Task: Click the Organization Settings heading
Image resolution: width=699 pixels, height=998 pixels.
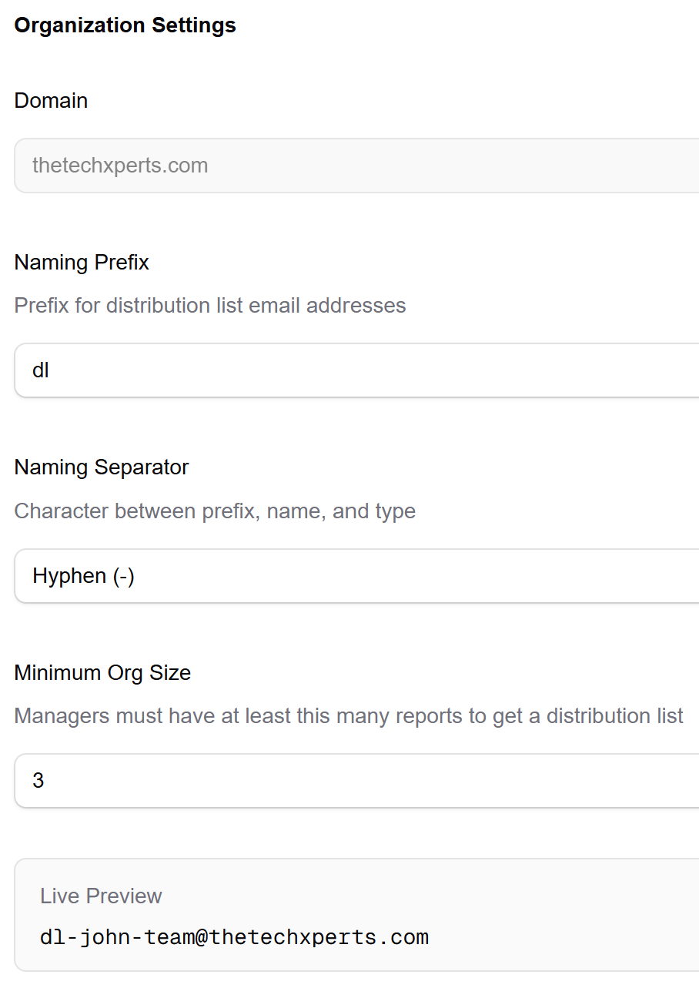Action: pos(125,25)
